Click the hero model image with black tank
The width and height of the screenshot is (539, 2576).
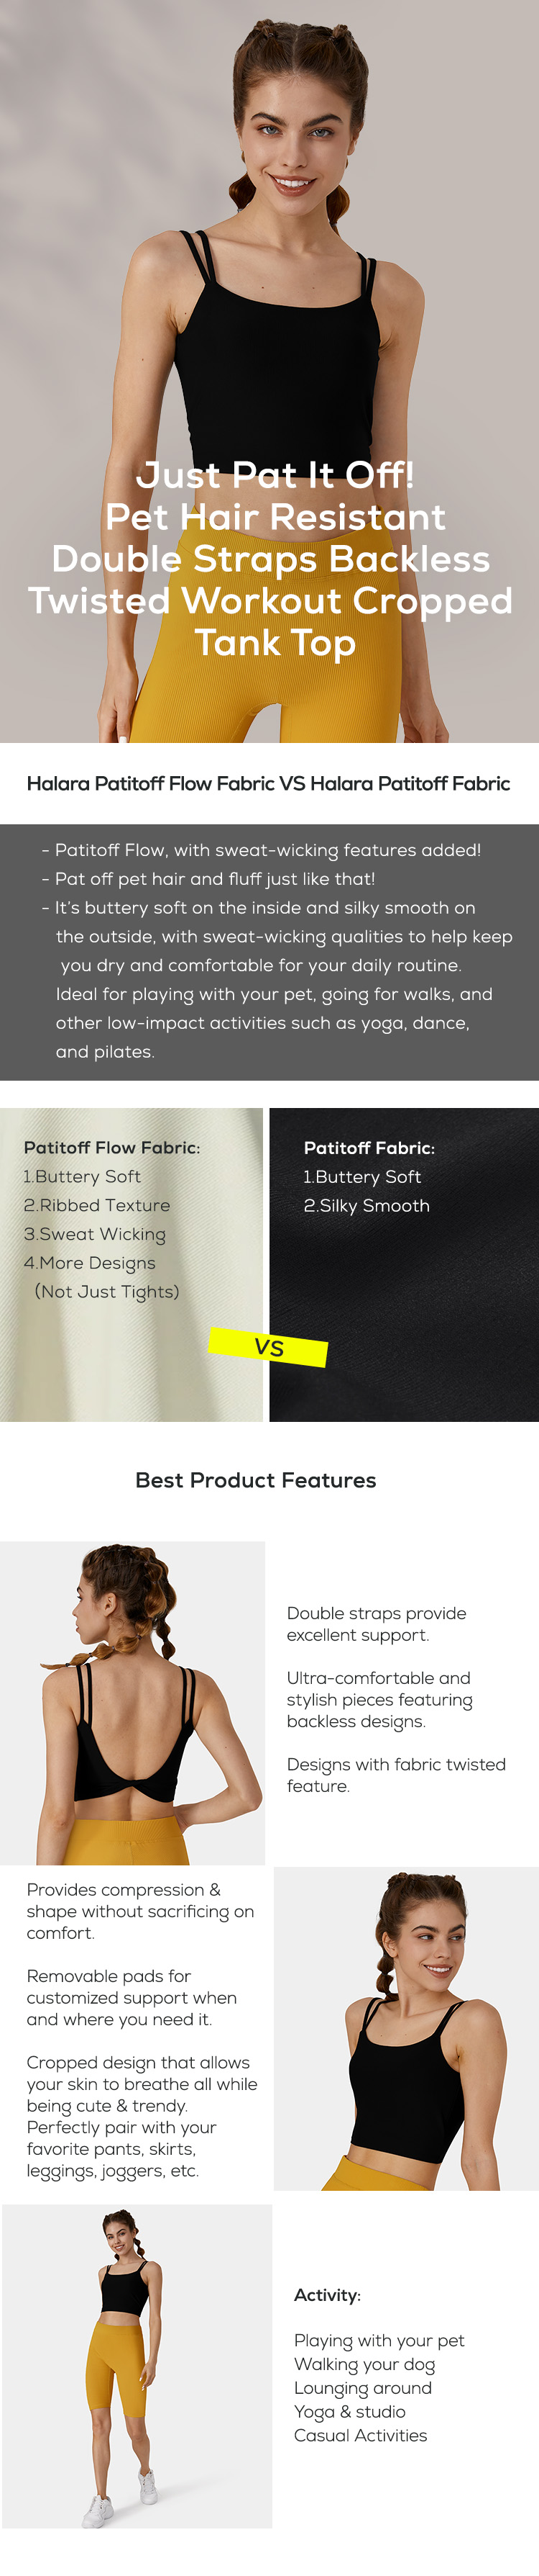tap(269, 371)
